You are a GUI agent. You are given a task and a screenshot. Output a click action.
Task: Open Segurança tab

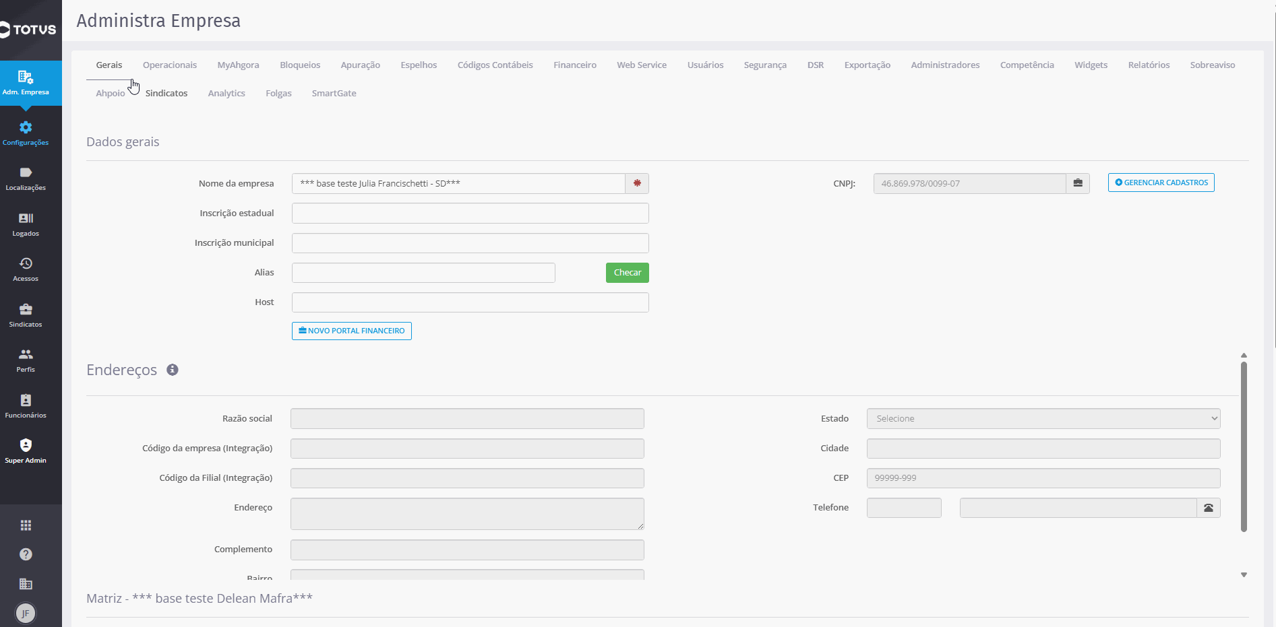pyautogui.click(x=765, y=65)
